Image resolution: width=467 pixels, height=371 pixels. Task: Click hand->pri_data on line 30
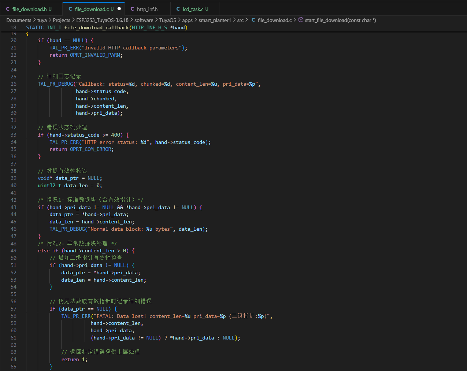pos(97,113)
